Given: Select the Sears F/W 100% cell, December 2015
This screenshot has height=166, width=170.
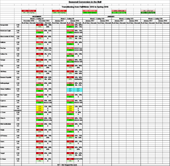Looking at the screenshot, I should (x=40, y=142).
